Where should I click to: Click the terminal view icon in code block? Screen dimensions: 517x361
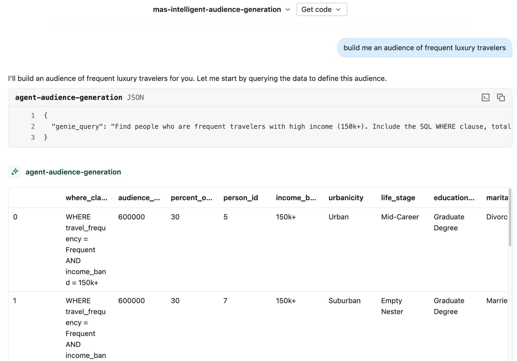click(485, 97)
